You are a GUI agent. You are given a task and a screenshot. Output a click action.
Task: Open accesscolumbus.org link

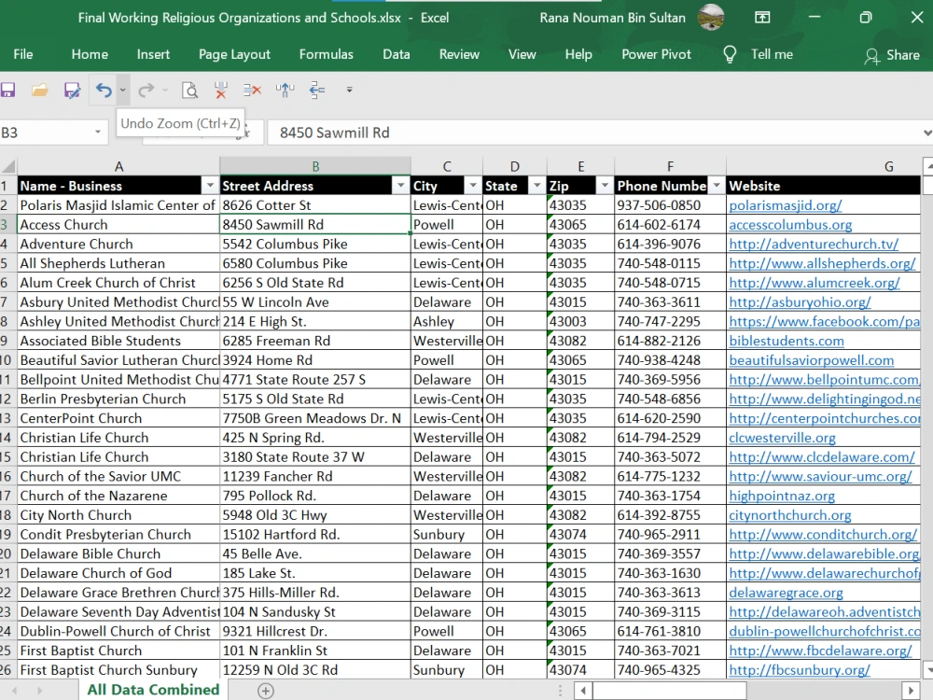[x=790, y=225]
